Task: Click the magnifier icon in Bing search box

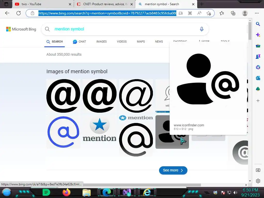Action: [x=47, y=29]
